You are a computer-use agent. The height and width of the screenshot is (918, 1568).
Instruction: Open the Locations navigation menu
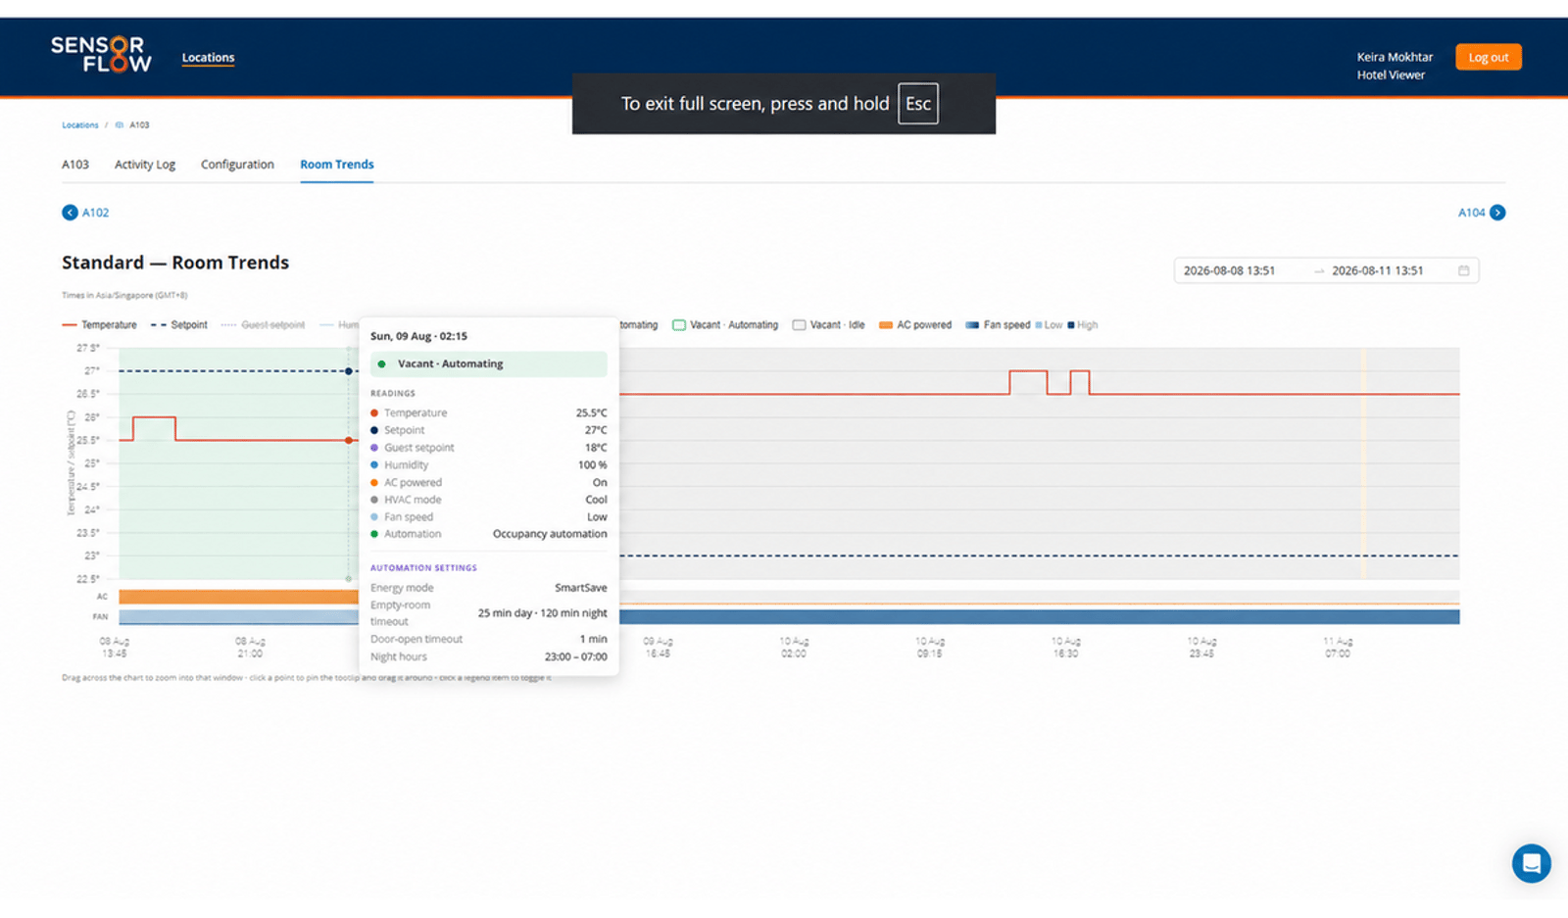pyautogui.click(x=208, y=58)
